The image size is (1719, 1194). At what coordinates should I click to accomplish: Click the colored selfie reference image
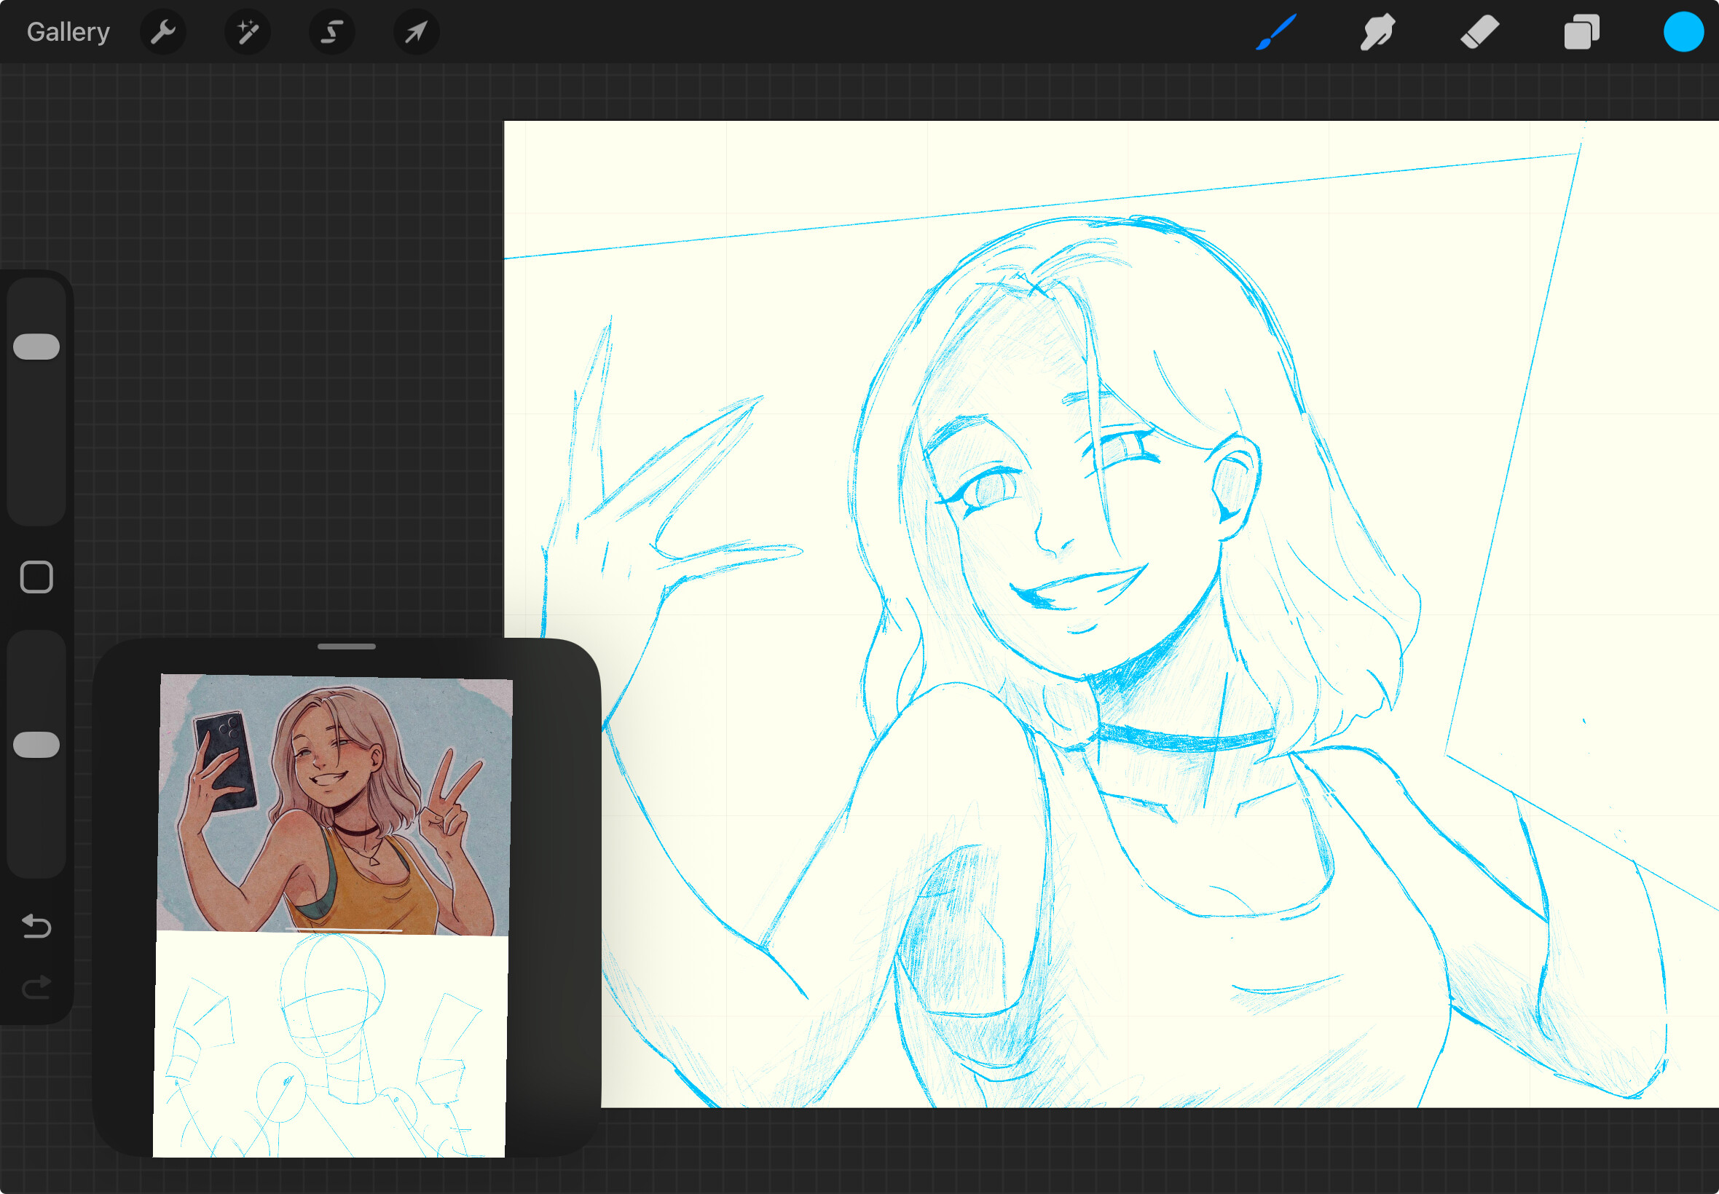[x=334, y=804]
